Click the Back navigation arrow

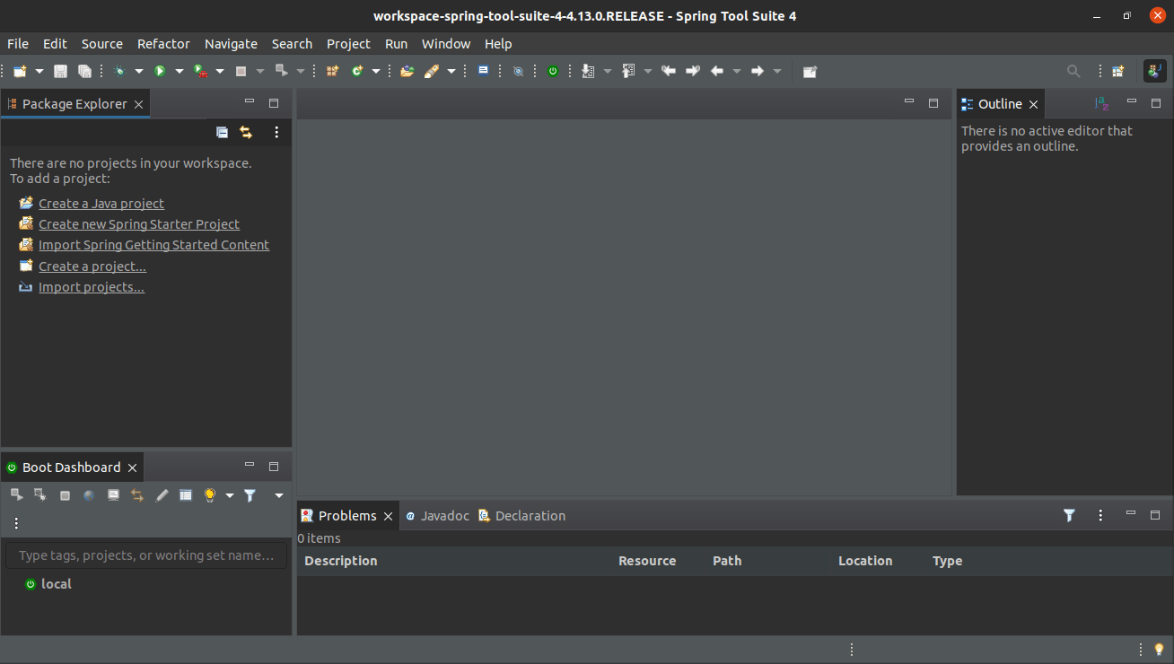point(717,71)
